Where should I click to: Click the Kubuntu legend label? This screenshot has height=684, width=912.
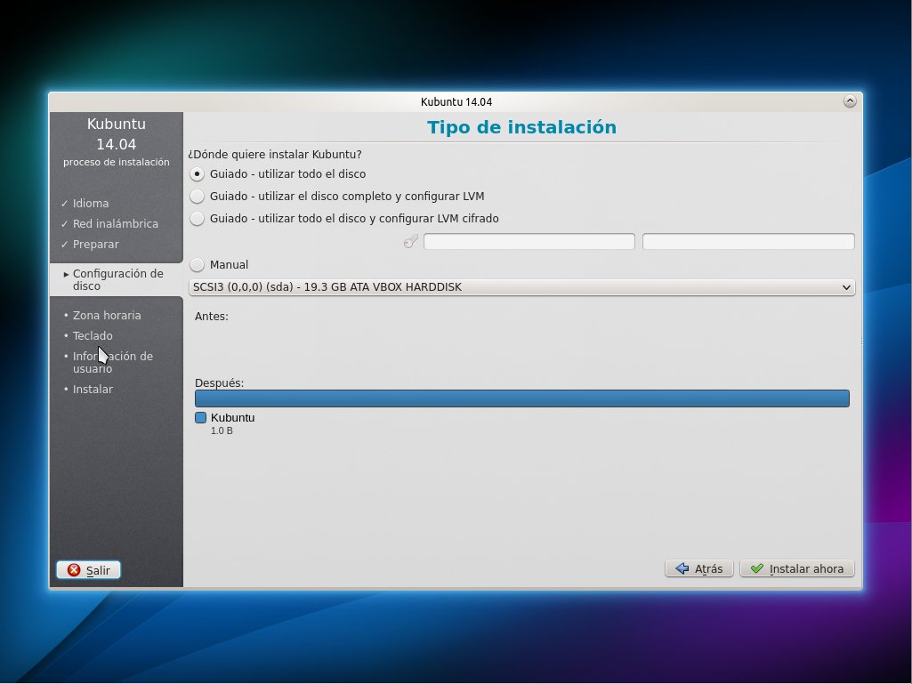click(232, 418)
